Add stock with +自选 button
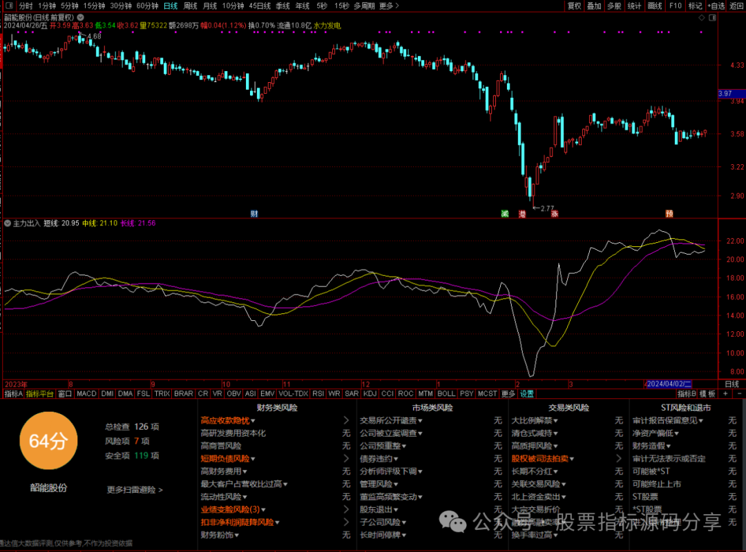The image size is (746, 552). tap(716, 6)
